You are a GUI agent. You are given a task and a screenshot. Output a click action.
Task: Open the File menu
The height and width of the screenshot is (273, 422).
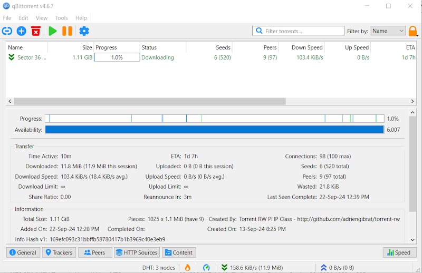pos(7,18)
